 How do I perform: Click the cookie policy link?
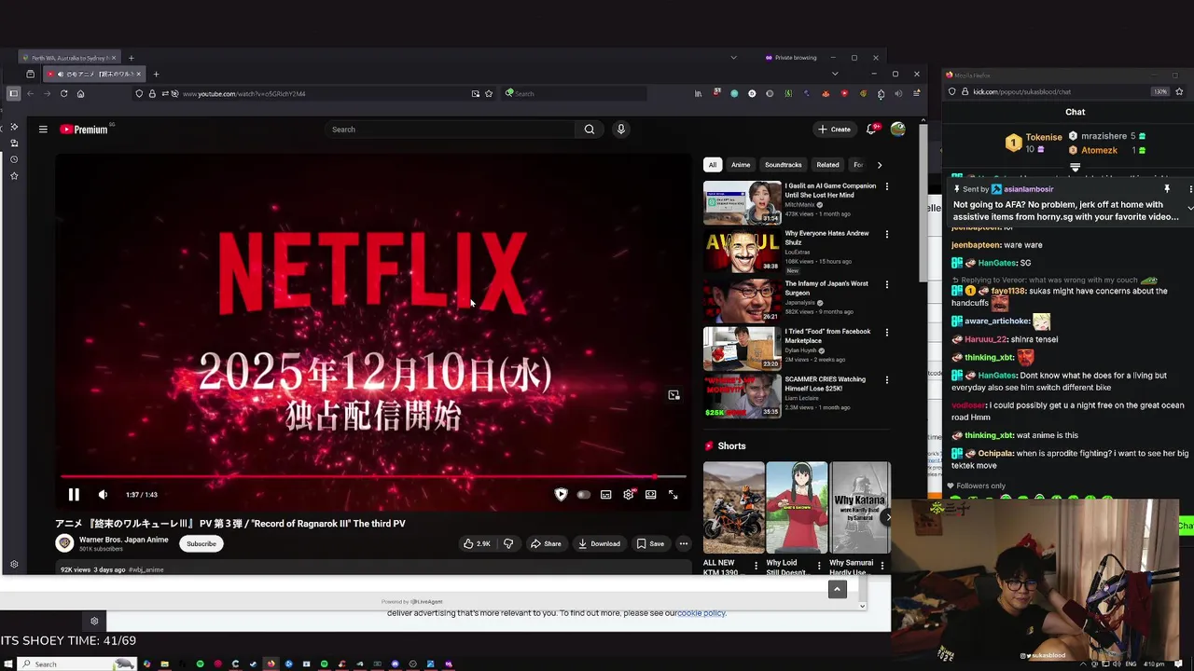701,613
